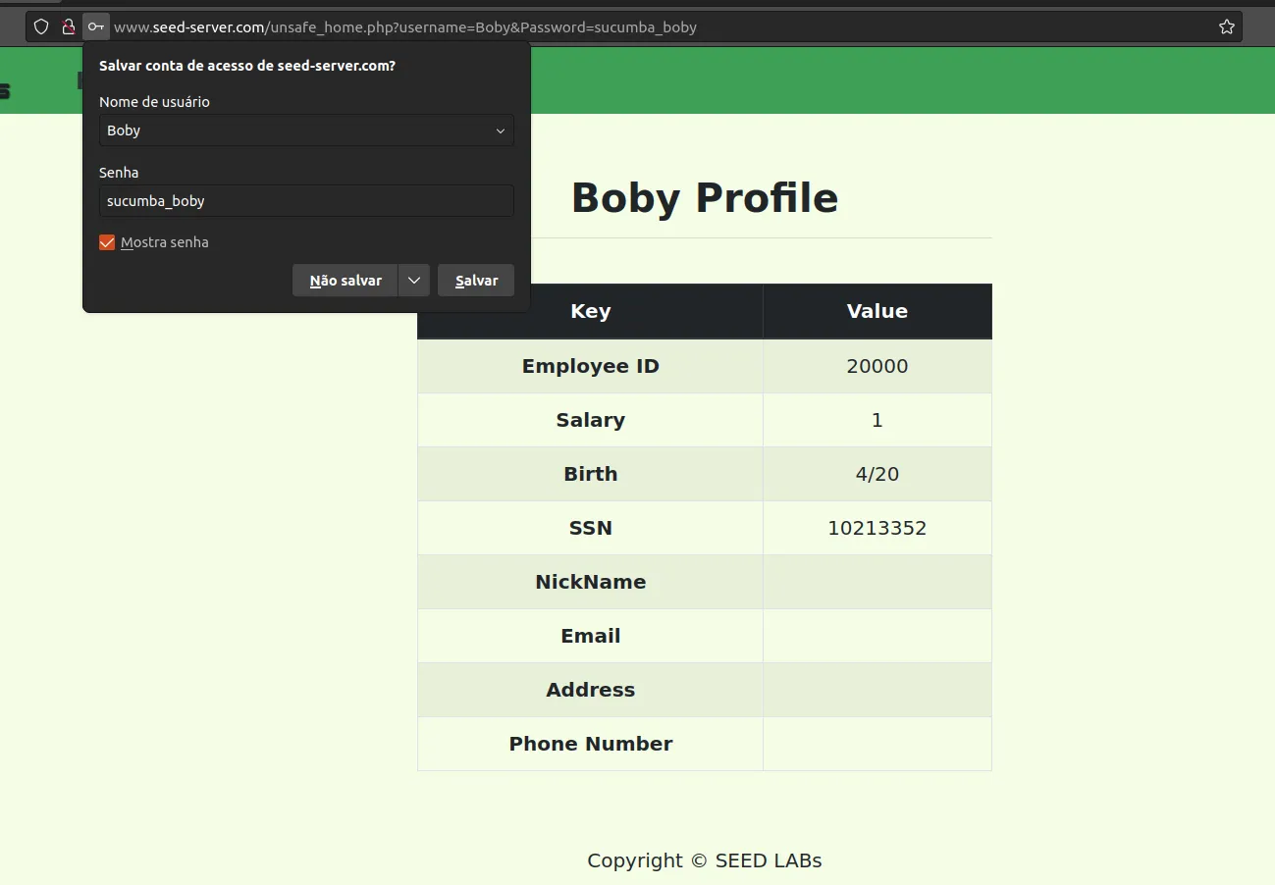The height and width of the screenshot is (885, 1275).
Task: Open the arrow menu beside "Não salvar"
Action: tap(413, 281)
